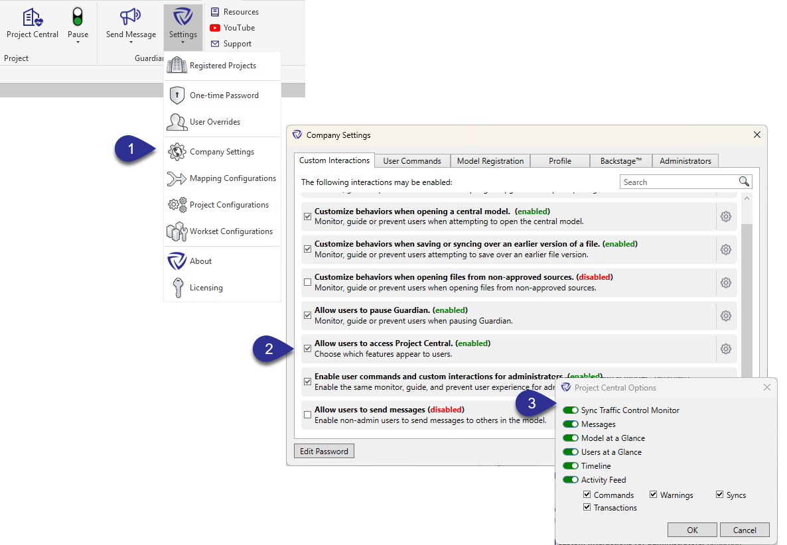Viewport: 787px width, 545px height.
Task: Click the interactions list vertical scrollbar
Action: point(747,301)
